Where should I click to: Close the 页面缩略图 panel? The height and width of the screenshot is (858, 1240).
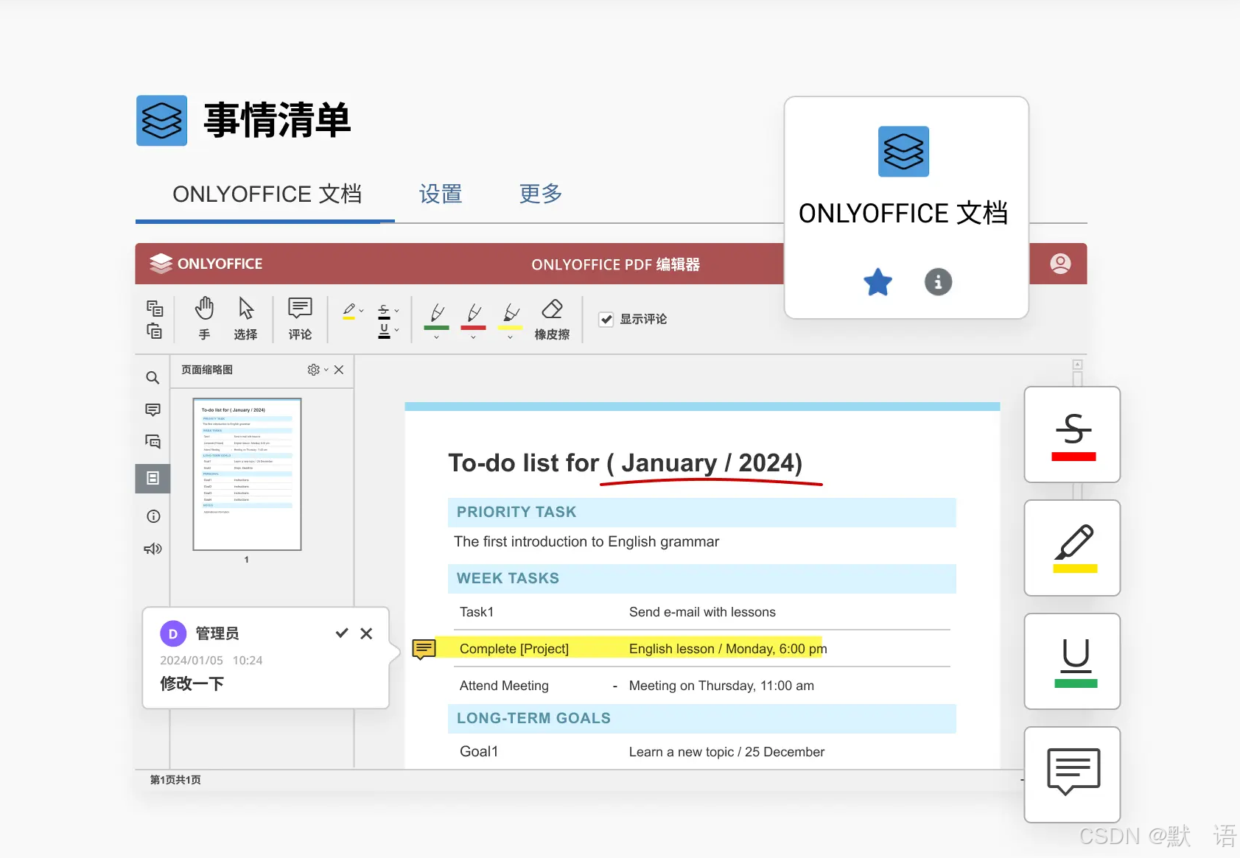(339, 370)
